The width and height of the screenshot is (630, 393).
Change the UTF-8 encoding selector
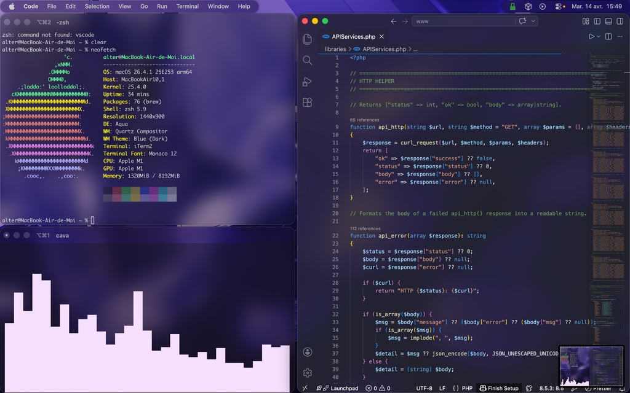(x=425, y=388)
